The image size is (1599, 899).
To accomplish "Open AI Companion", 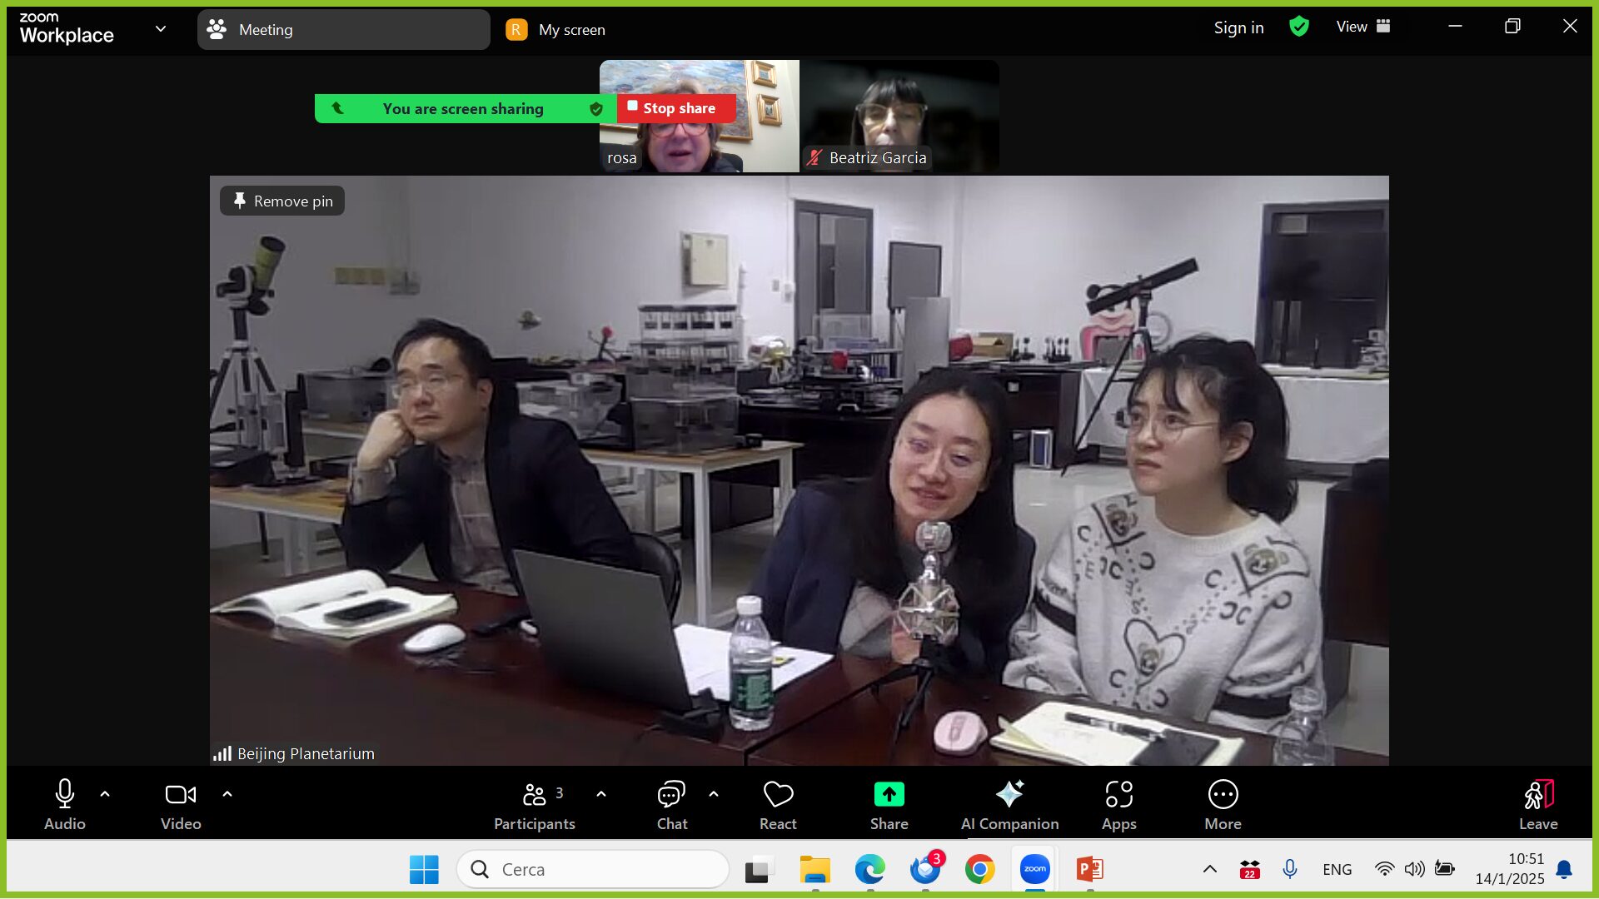I will click(x=1009, y=804).
